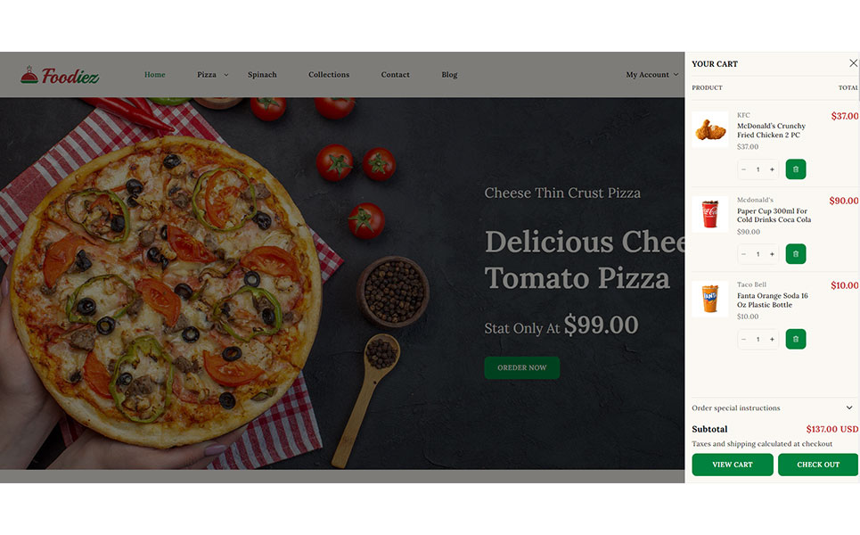
Task: Decrease Coca Cola cup quantity with minus
Action: (744, 254)
